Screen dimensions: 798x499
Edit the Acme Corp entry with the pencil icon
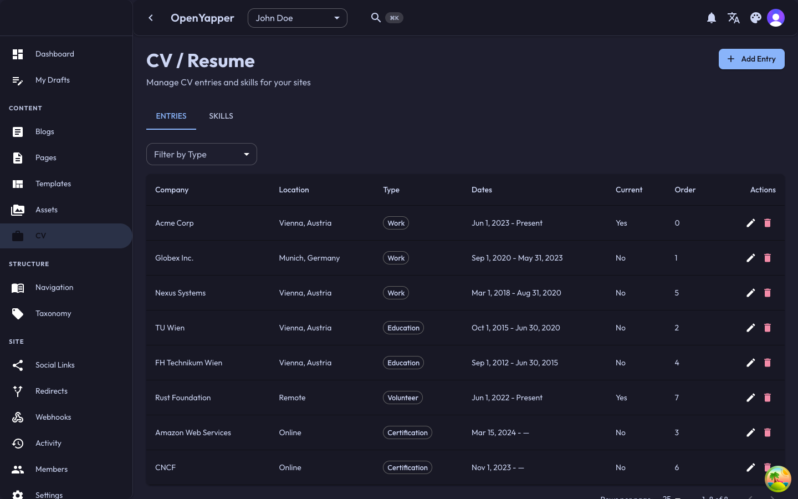click(751, 223)
